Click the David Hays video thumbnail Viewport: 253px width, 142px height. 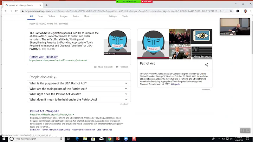point(235,27)
